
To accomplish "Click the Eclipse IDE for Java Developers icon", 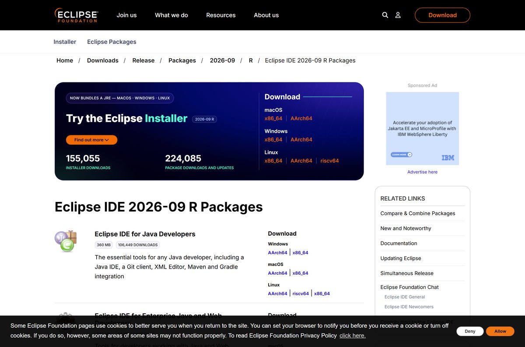I will 66,241.
